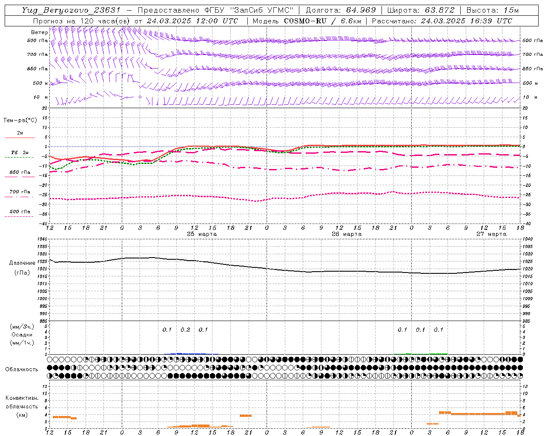
Task: Click the Модель COSMO-RU / 6.6км label
Action: pos(307,21)
